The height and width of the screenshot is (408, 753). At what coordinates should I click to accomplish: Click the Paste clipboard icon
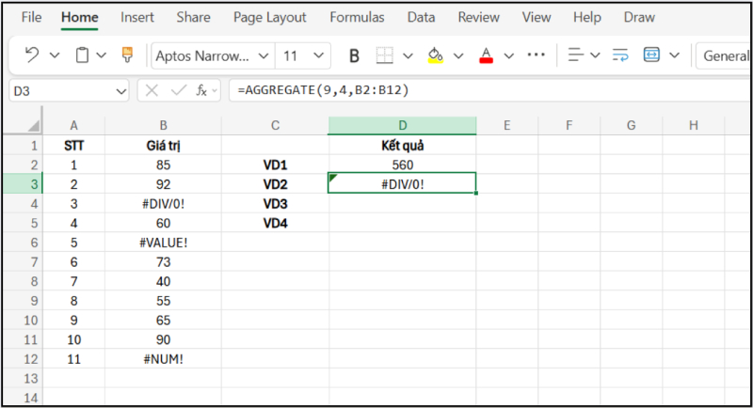click(x=82, y=55)
